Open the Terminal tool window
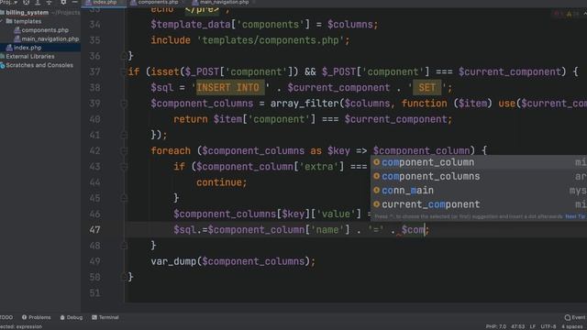This screenshot has height=330, width=587. pyautogui.click(x=105, y=317)
